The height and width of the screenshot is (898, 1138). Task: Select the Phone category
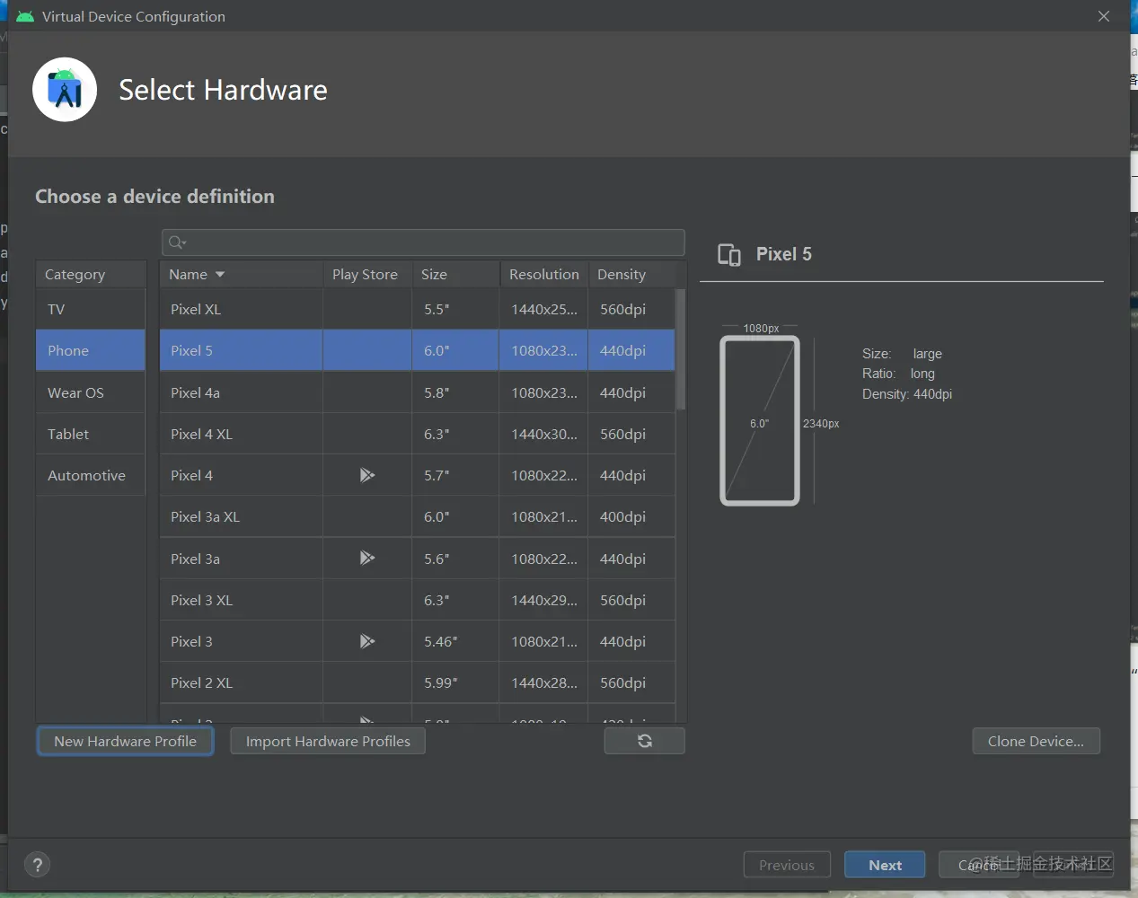91,350
